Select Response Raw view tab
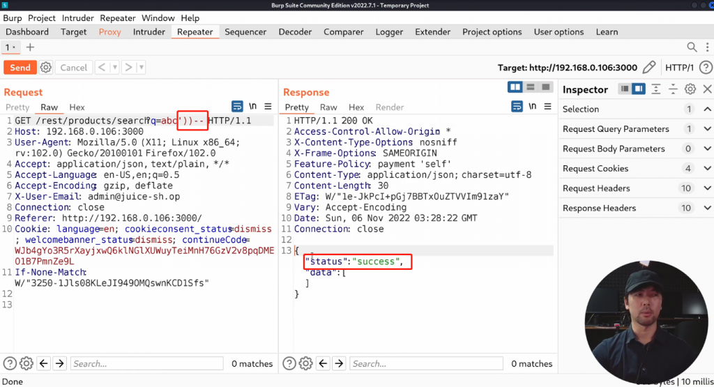This screenshot has width=714, height=387. (328, 107)
